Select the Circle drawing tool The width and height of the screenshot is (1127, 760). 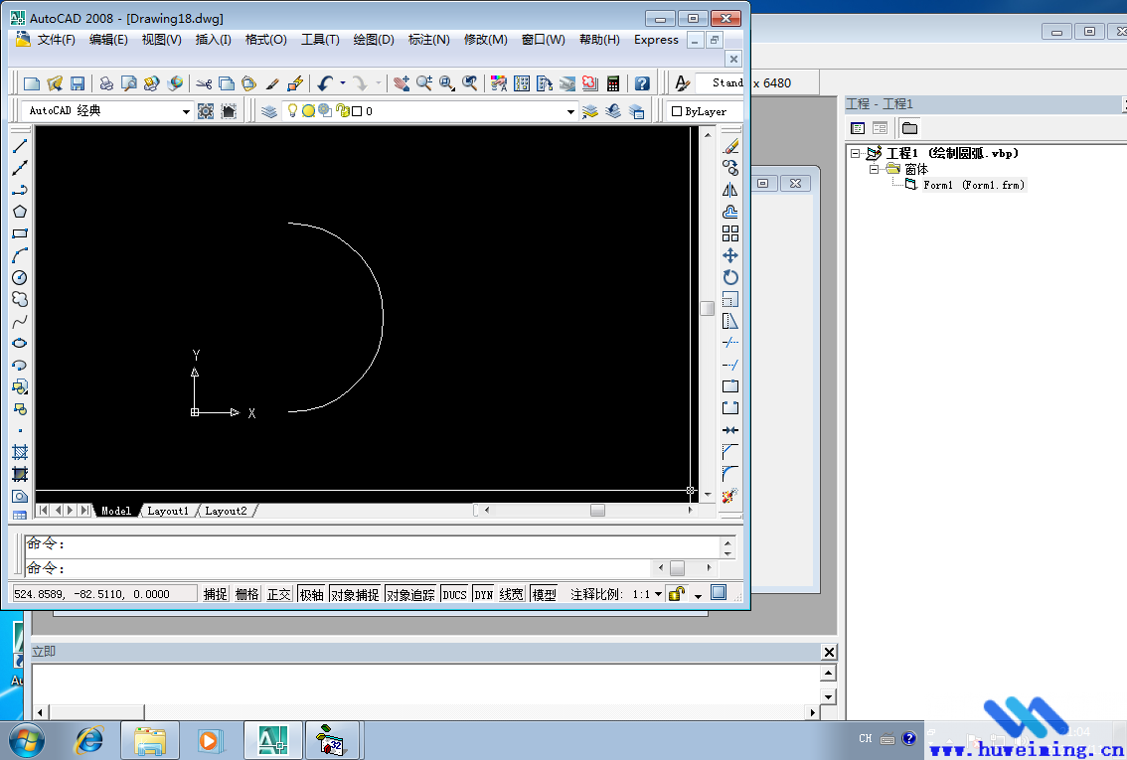pyautogui.click(x=20, y=277)
